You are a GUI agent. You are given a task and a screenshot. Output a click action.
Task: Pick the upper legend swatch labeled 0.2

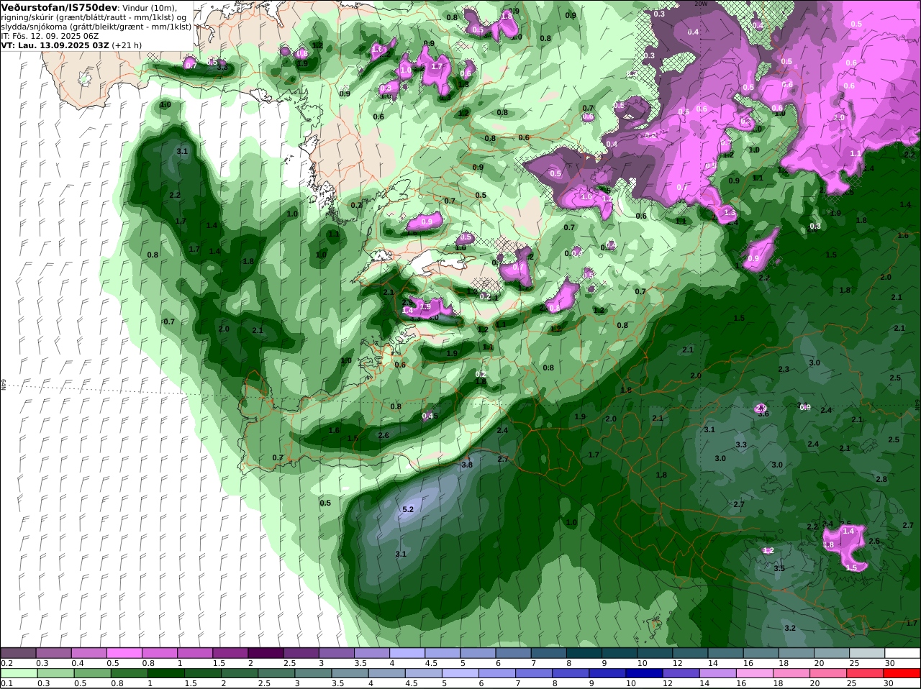coord(18,653)
